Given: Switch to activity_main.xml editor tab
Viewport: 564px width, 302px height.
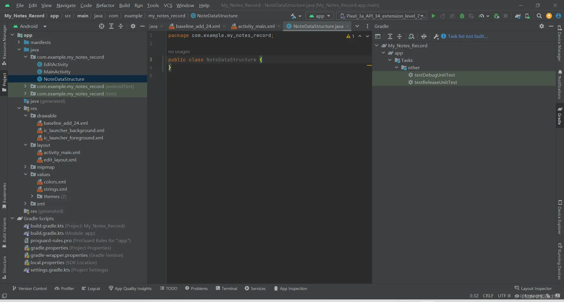Looking at the screenshot, I should [256, 26].
